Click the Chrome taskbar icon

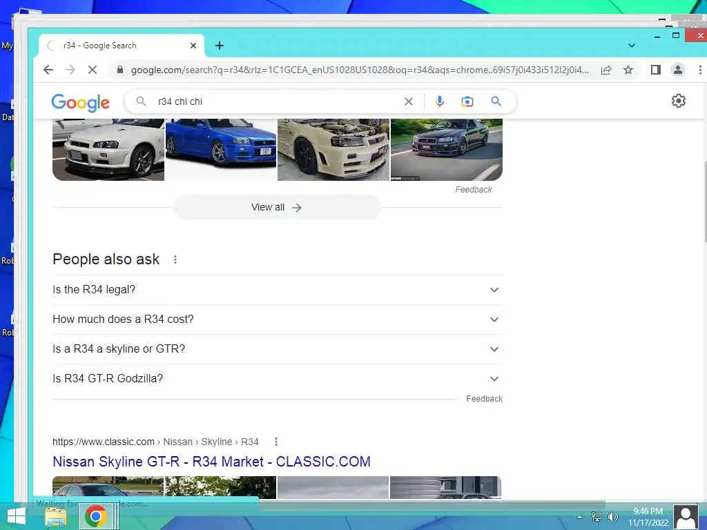[x=95, y=516]
